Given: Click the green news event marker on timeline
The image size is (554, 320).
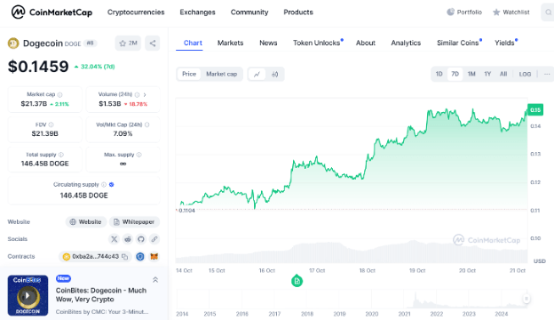Looking at the screenshot, I should [x=297, y=281].
